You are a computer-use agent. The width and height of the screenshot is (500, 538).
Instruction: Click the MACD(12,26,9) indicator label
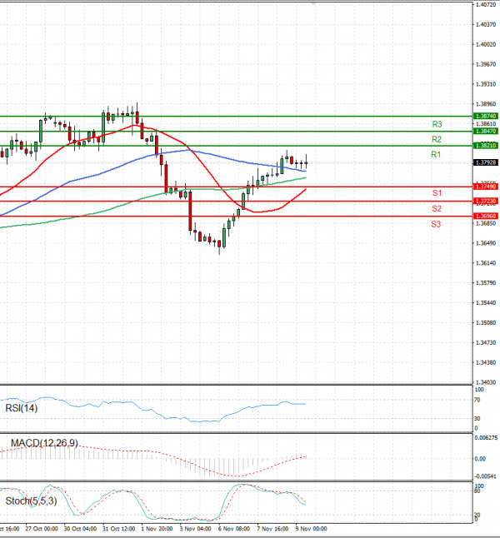44,443
